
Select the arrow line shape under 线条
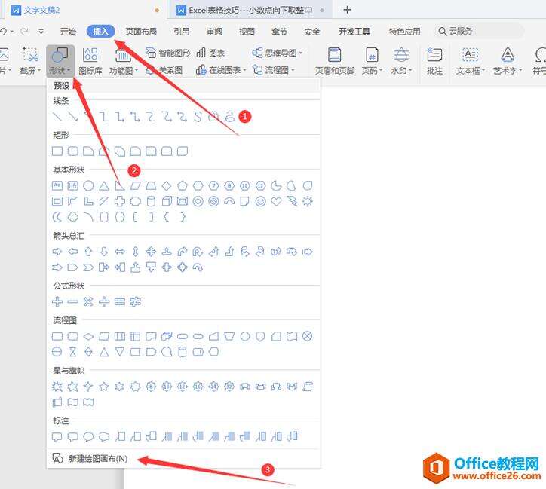73,117
